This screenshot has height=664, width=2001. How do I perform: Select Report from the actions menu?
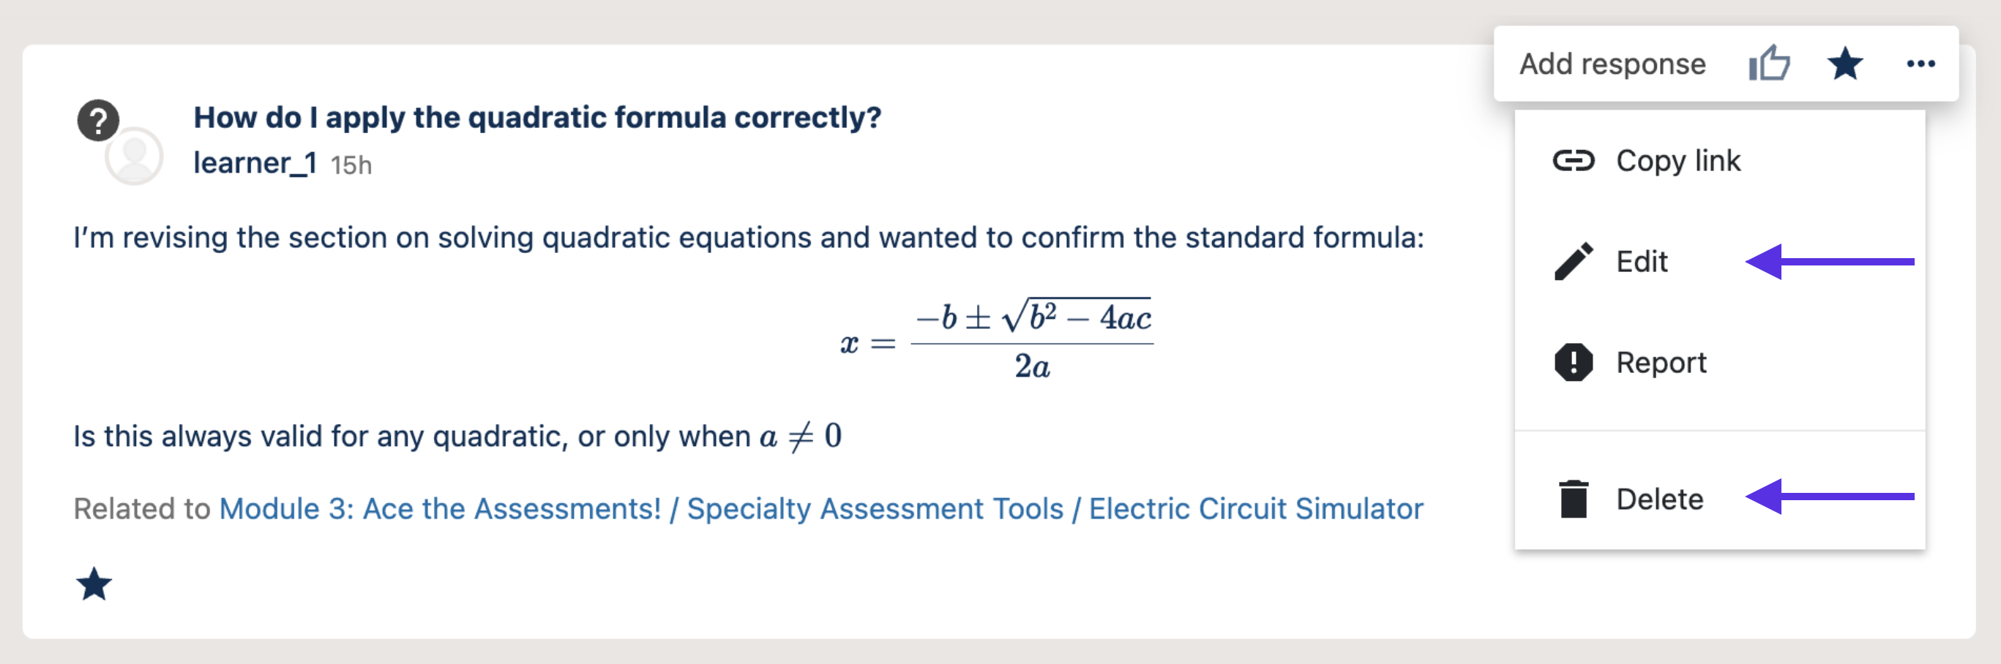tap(1661, 362)
